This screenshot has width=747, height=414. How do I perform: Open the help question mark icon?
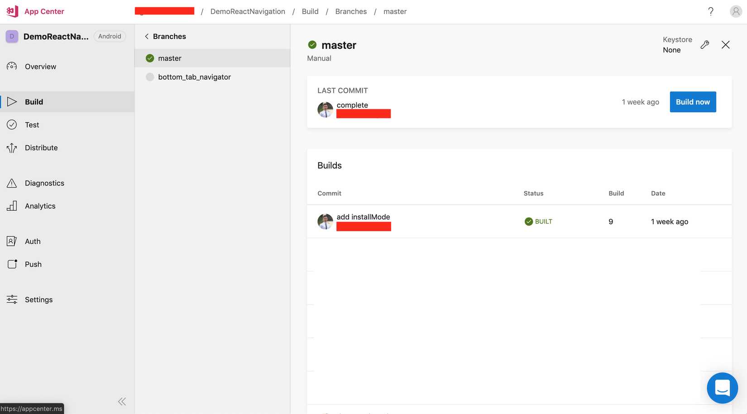(x=711, y=11)
